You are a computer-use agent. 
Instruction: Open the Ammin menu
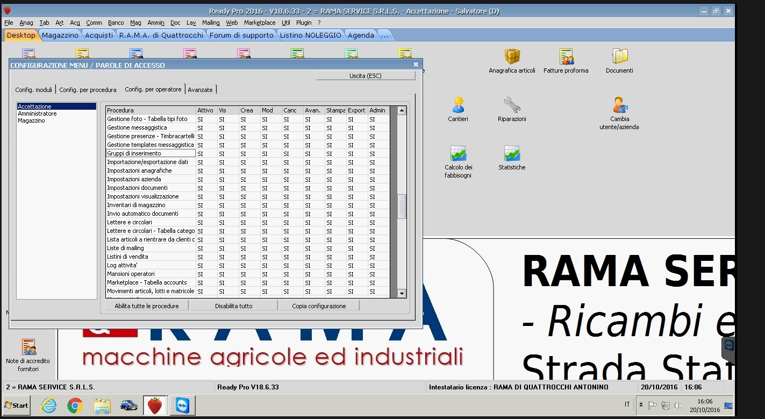click(x=156, y=23)
